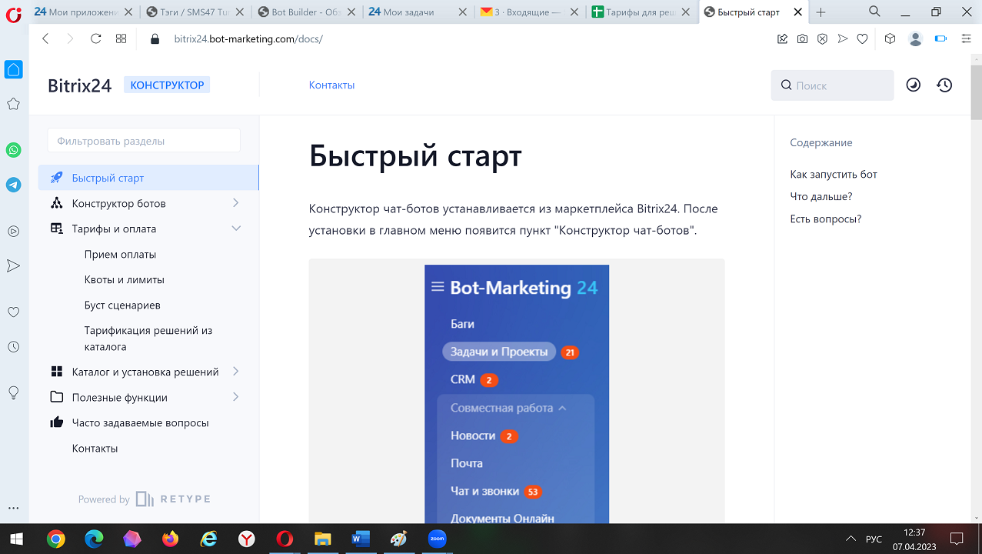Click the heart bookmark icon in address bar

point(862,38)
